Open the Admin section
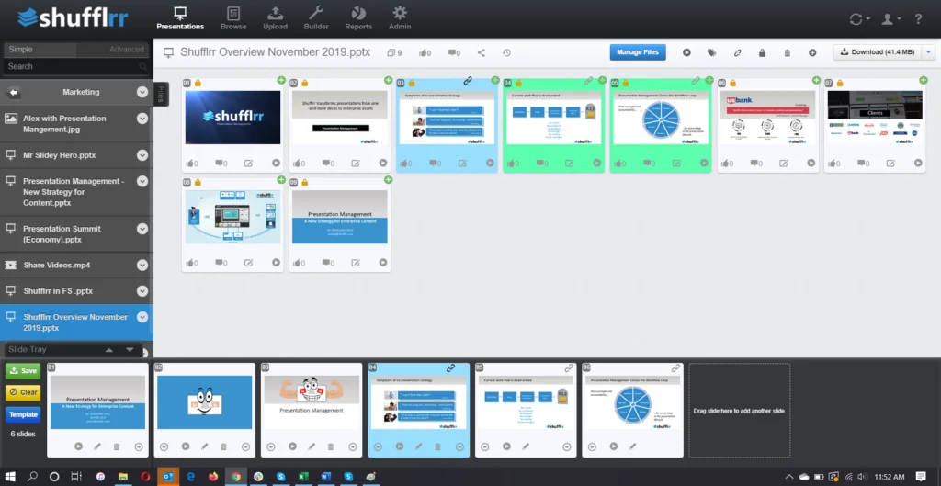Image resolution: width=941 pixels, height=486 pixels. click(400, 18)
